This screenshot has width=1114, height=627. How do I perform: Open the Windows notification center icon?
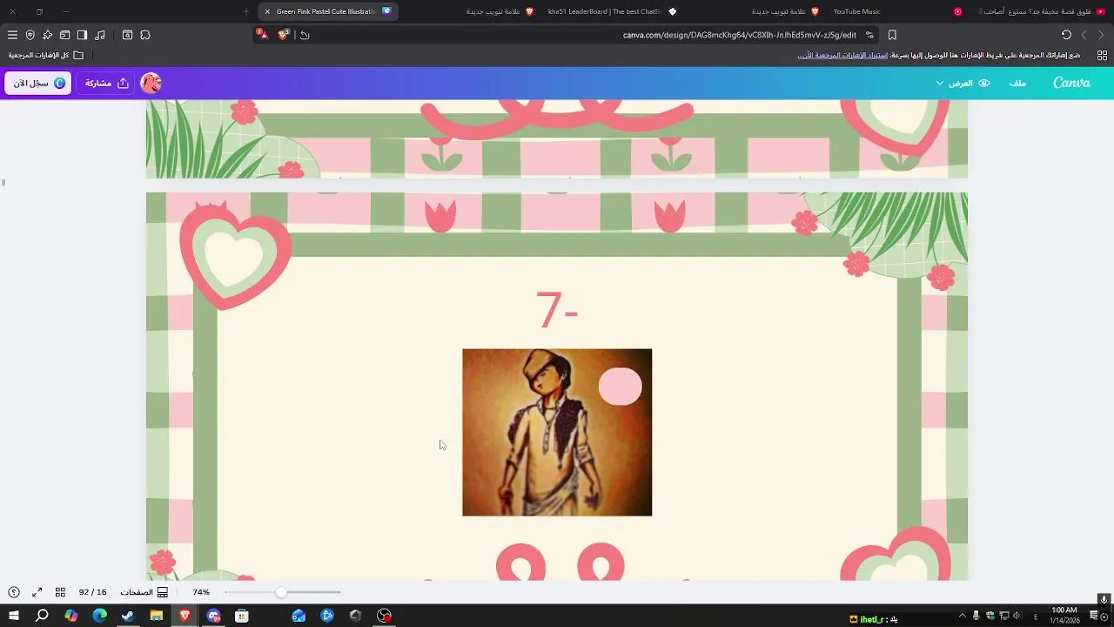point(1094,616)
